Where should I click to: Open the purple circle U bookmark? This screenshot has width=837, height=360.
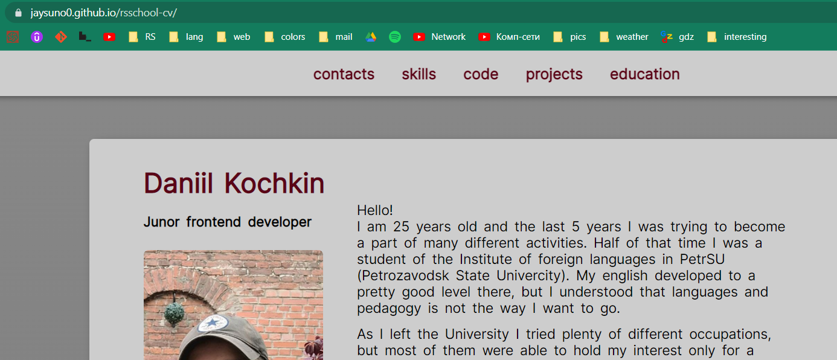(37, 37)
